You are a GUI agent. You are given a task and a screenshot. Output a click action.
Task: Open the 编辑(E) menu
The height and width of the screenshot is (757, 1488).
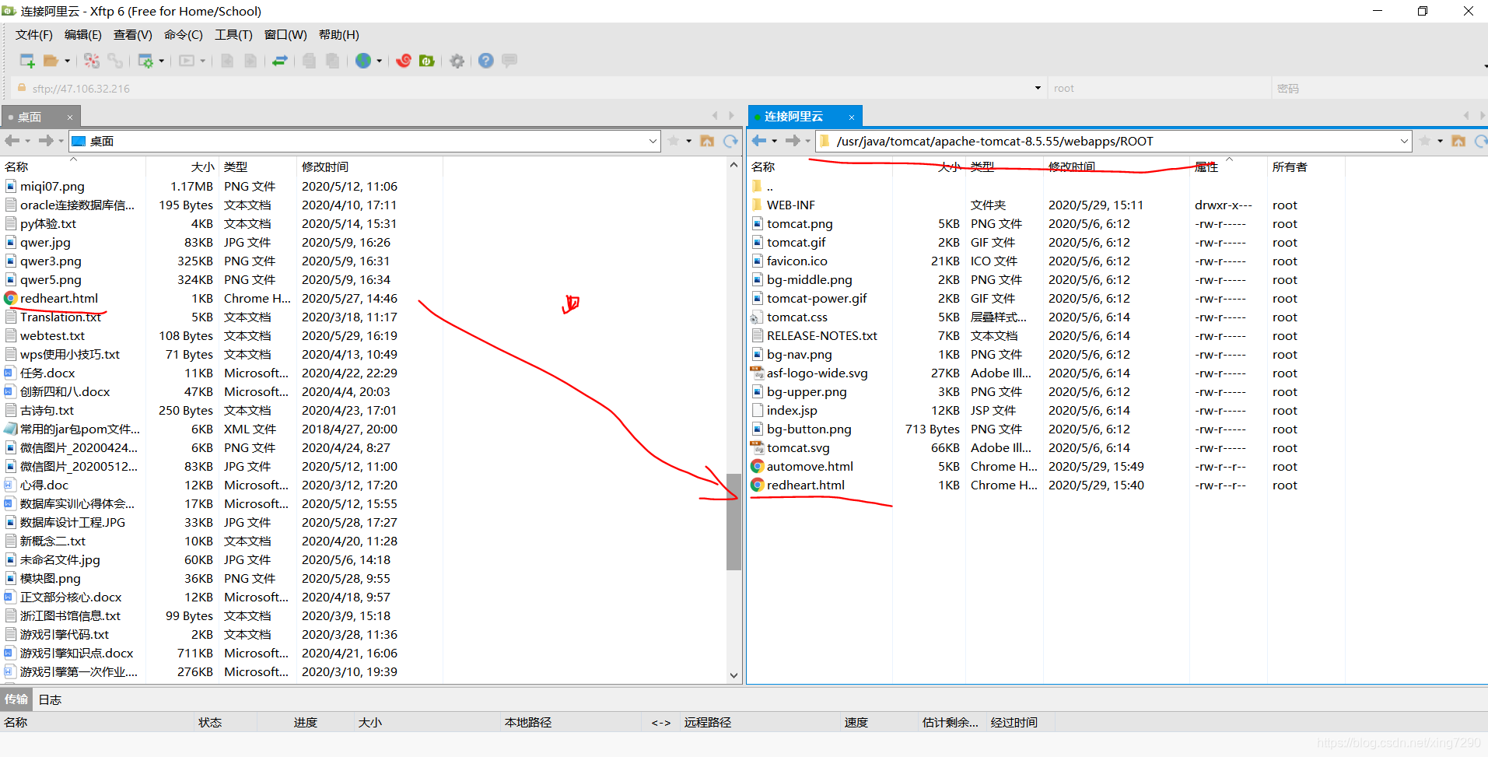click(x=83, y=35)
